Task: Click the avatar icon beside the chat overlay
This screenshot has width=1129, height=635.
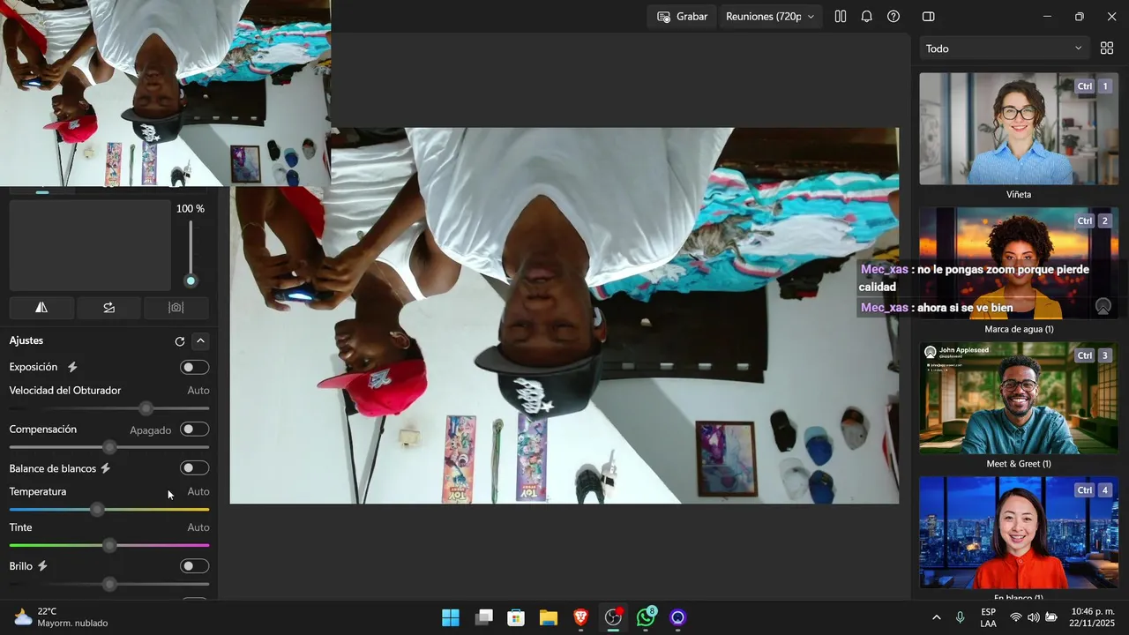Action: point(1103,306)
